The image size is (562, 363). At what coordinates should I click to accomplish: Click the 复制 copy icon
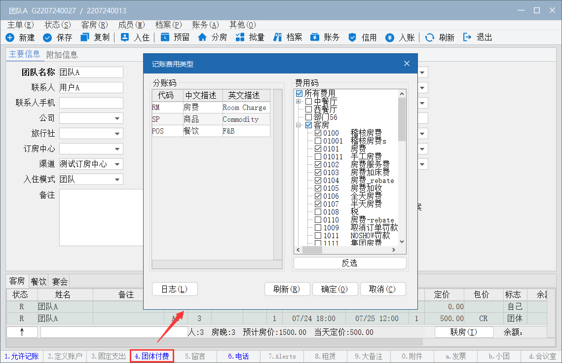[x=85, y=37]
